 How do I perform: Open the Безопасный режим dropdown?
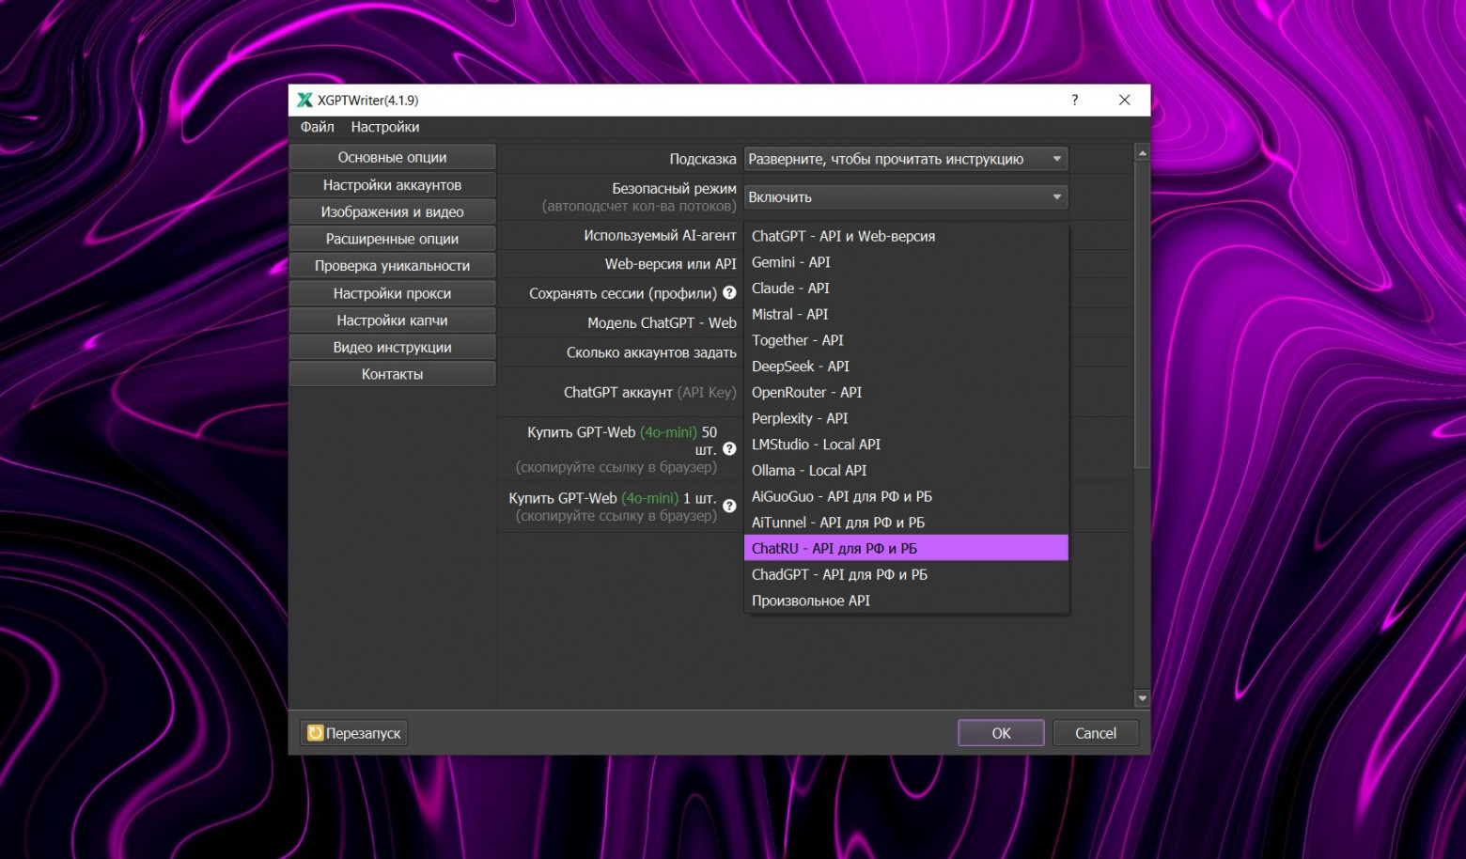906,197
